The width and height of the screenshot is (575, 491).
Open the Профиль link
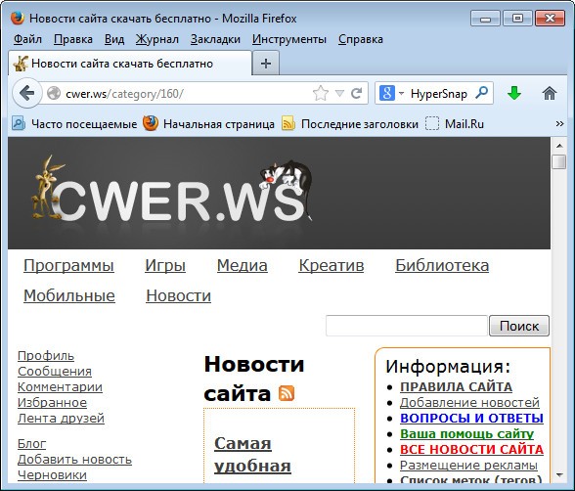coord(46,355)
